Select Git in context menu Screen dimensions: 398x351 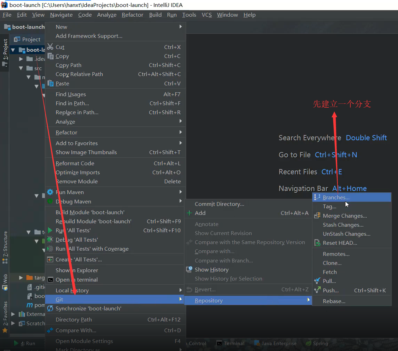[114, 299]
